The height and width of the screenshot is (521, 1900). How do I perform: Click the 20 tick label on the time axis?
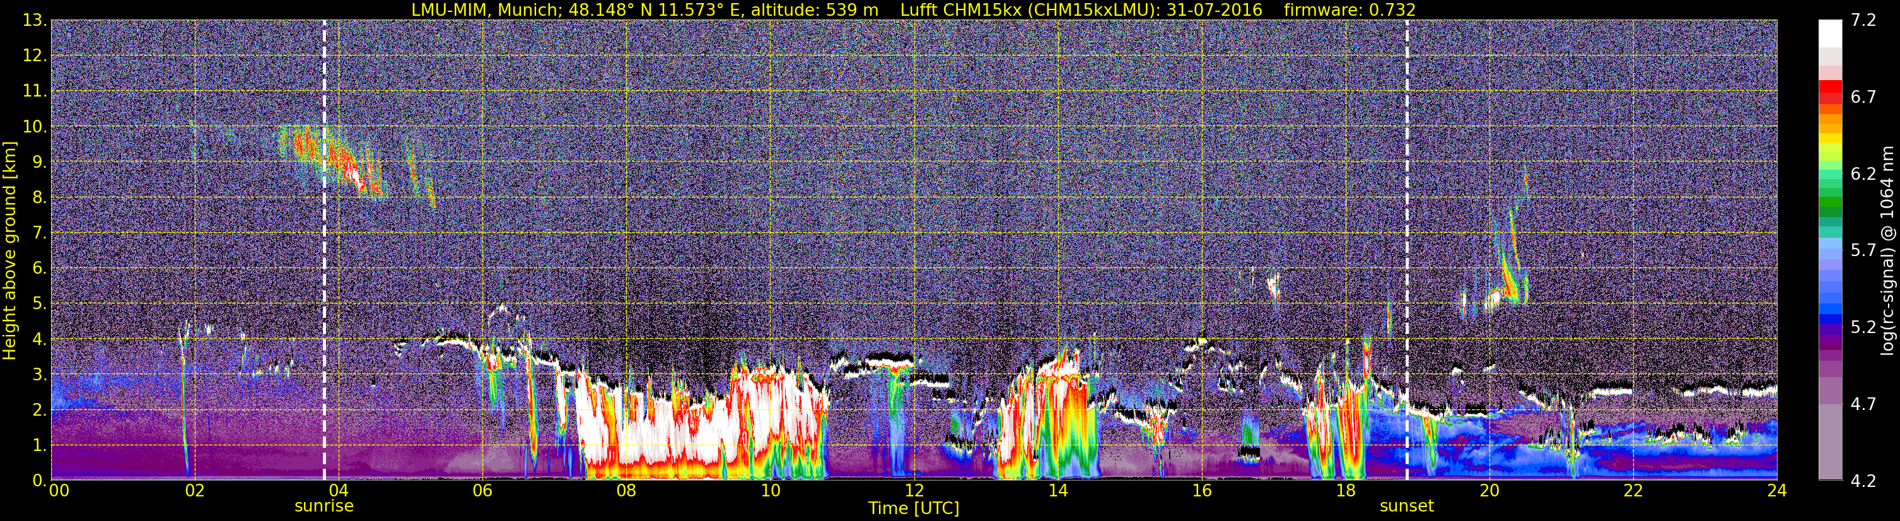coord(1489,491)
